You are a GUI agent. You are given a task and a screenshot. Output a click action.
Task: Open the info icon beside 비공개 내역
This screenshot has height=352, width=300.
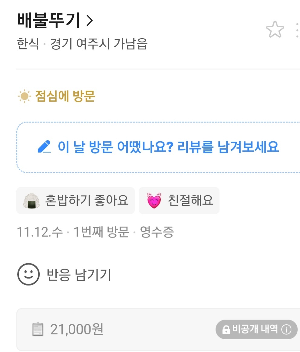[286, 330]
